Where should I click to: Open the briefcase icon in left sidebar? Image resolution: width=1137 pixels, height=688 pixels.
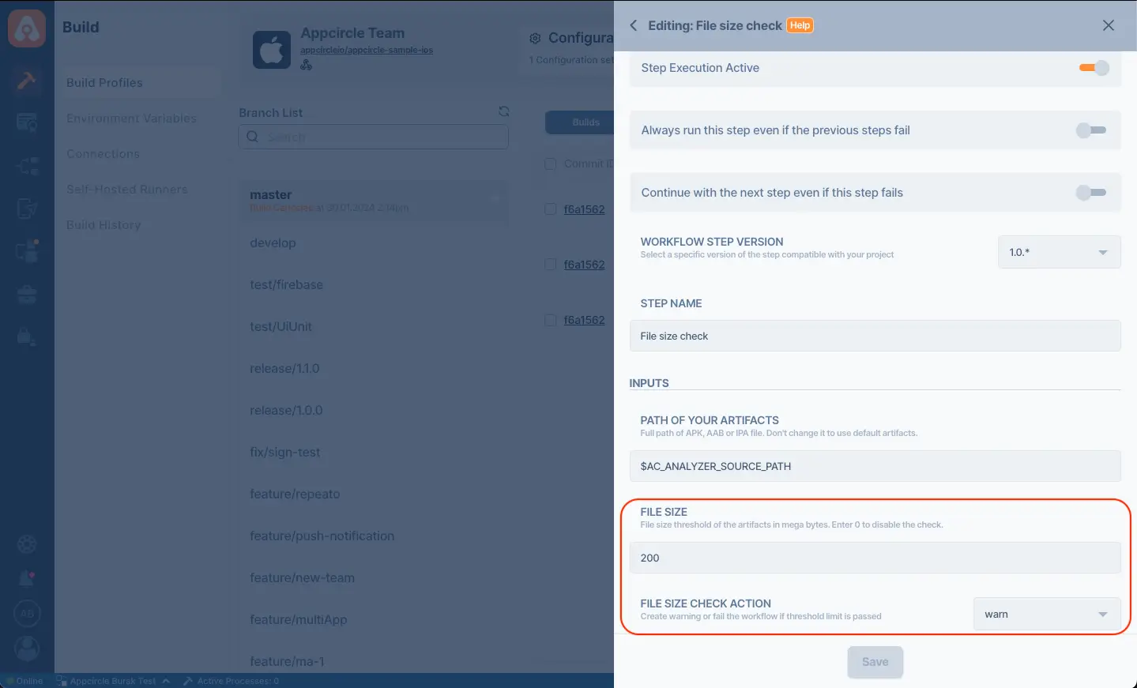click(x=27, y=294)
